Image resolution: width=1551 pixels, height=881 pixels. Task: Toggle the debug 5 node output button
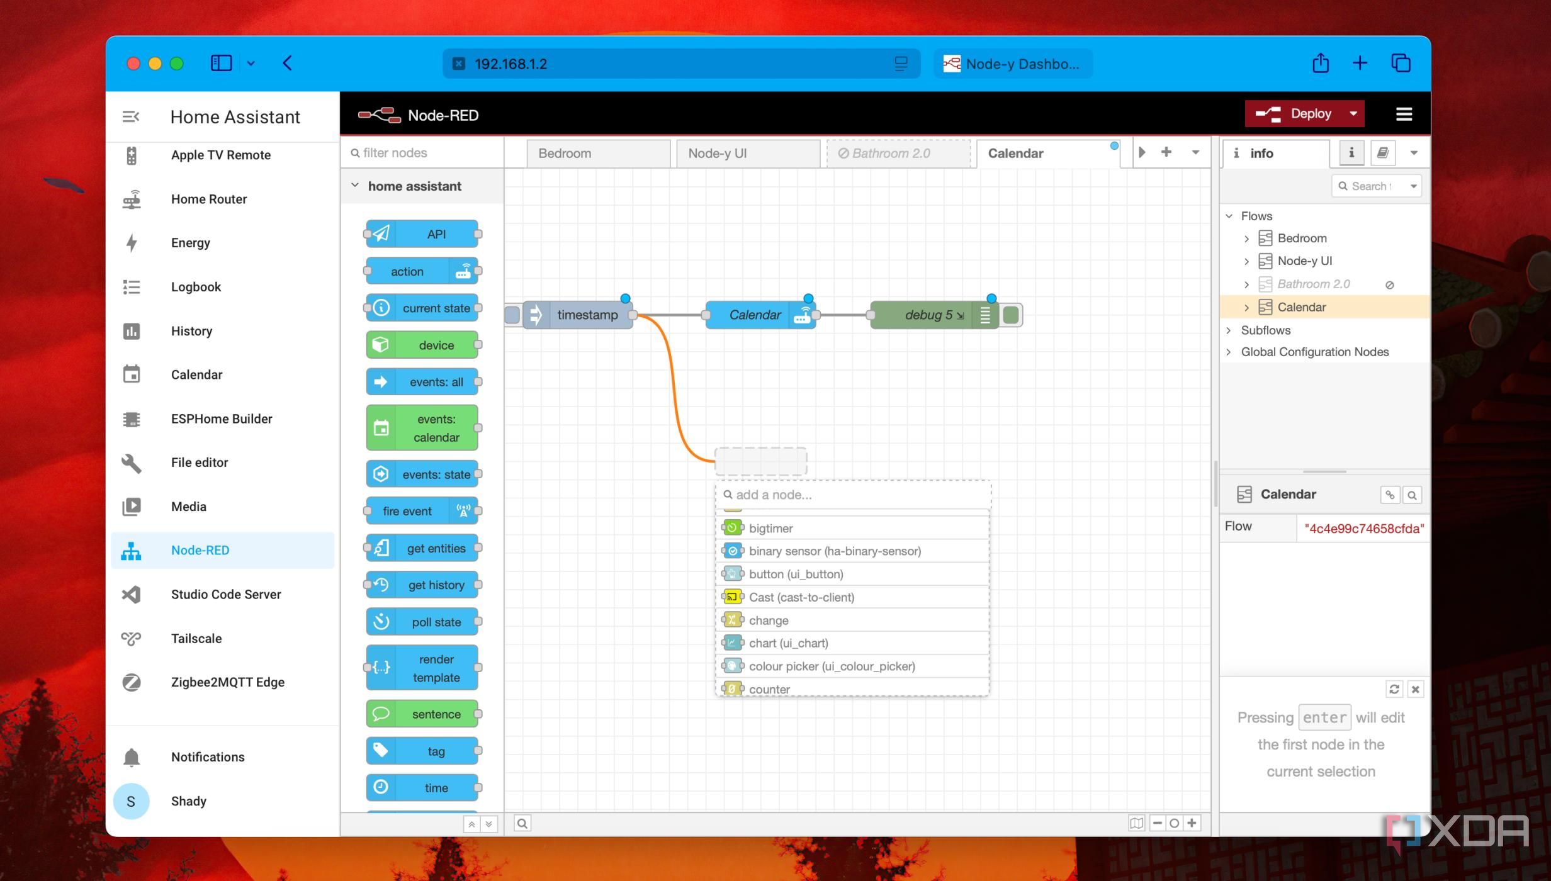[x=1011, y=315]
